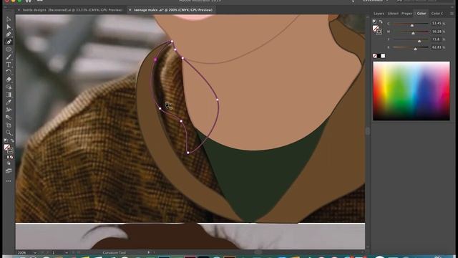Select the Rotate tool
The height and width of the screenshot is (258, 458).
[x=9, y=72]
